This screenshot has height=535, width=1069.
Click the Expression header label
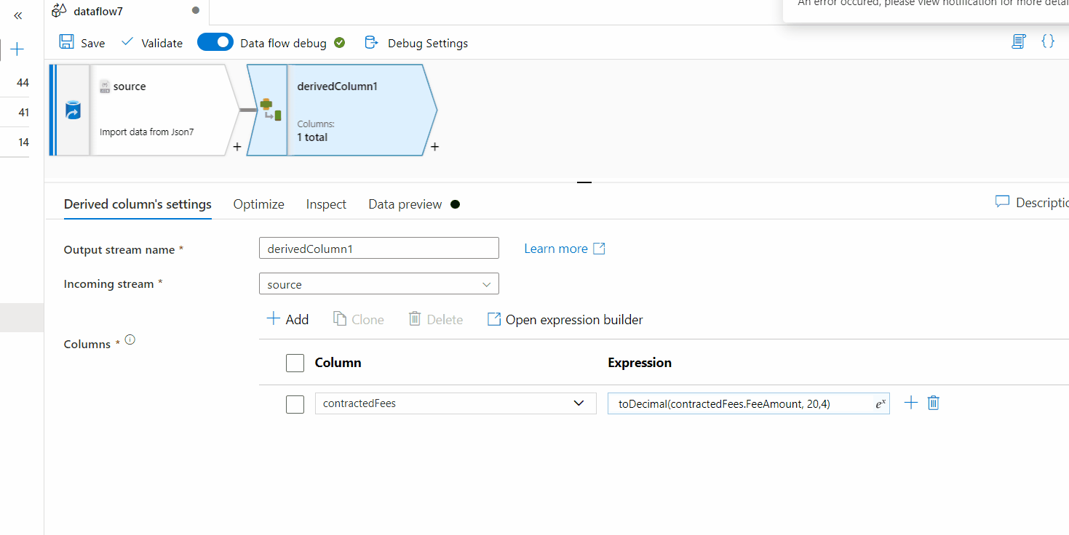point(640,362)
